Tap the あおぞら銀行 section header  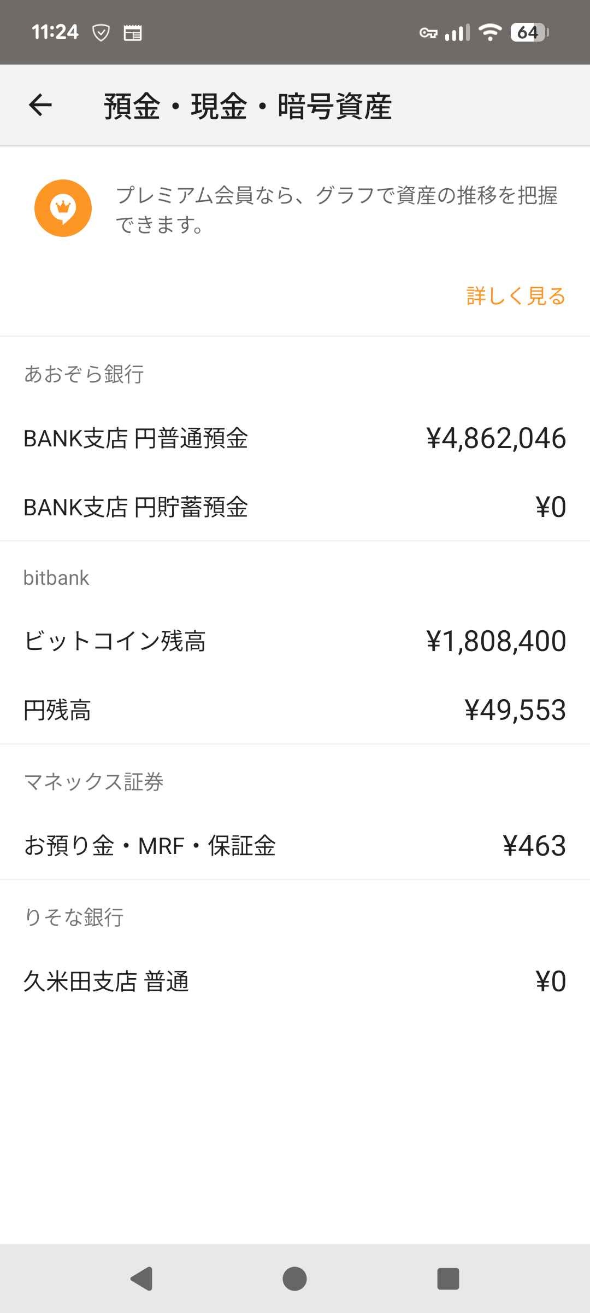[x=84, y=374]
